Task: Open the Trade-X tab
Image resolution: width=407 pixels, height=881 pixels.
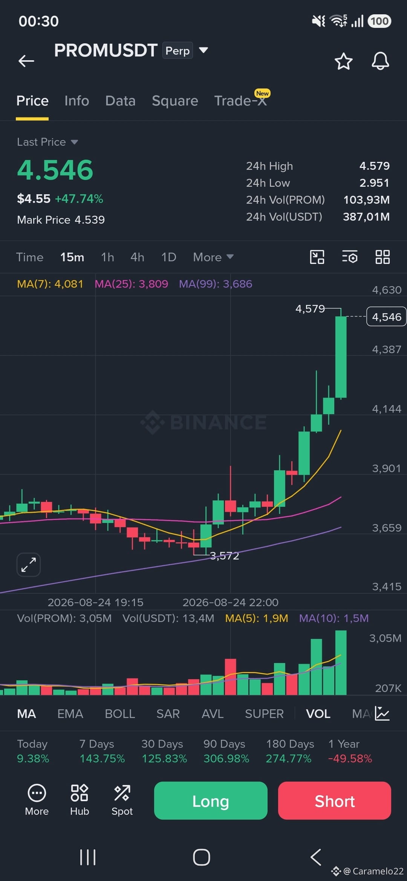Action: (x=241, y=100)
